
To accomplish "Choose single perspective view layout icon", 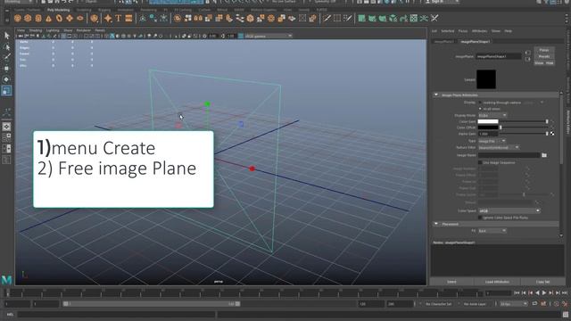I will click(x=6, y=127).
